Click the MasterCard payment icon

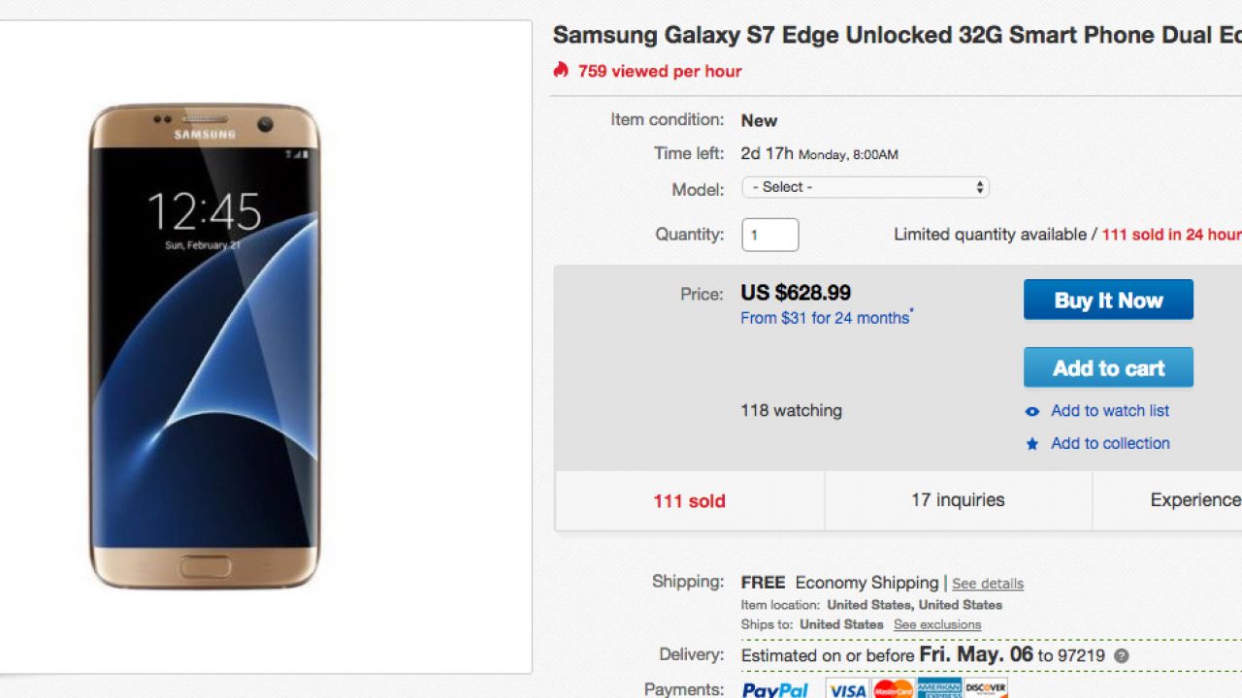(x=893, y=690)
